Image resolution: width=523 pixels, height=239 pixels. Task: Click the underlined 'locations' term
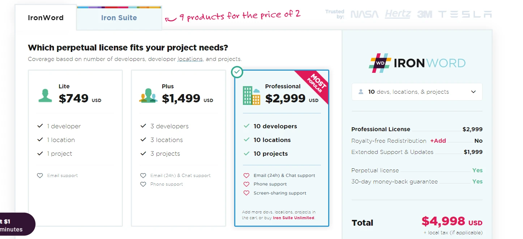pos(190,59)
